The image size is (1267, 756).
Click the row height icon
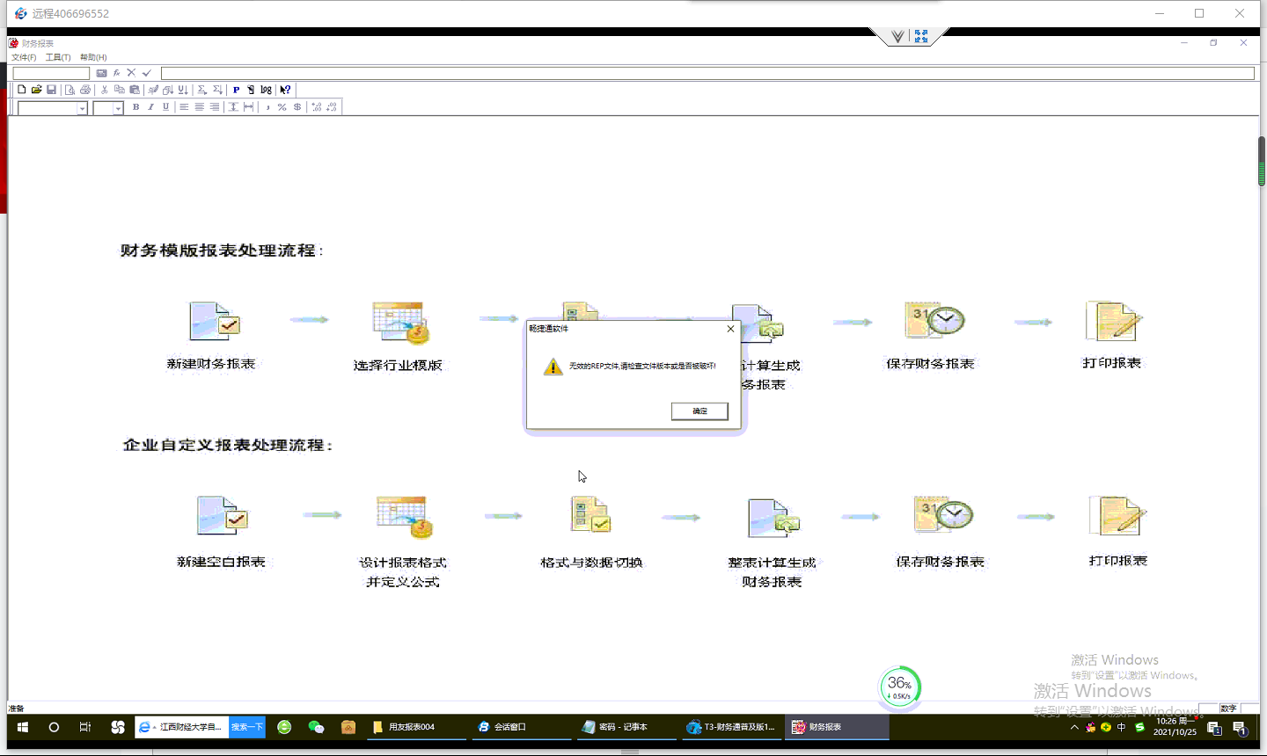233,107
